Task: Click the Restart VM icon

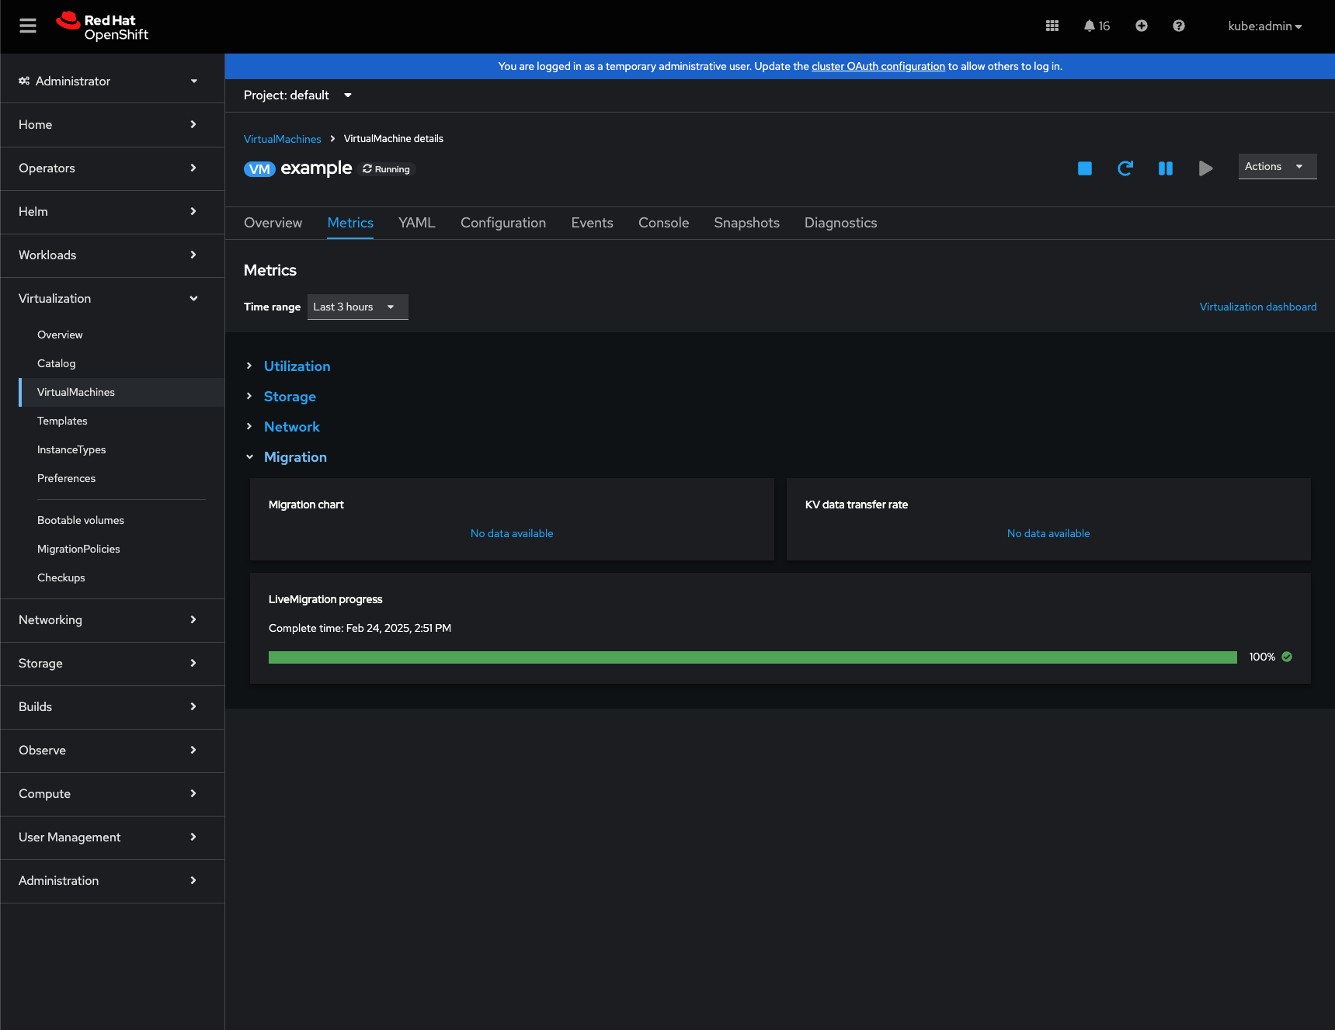Action: click(1125, 168)
